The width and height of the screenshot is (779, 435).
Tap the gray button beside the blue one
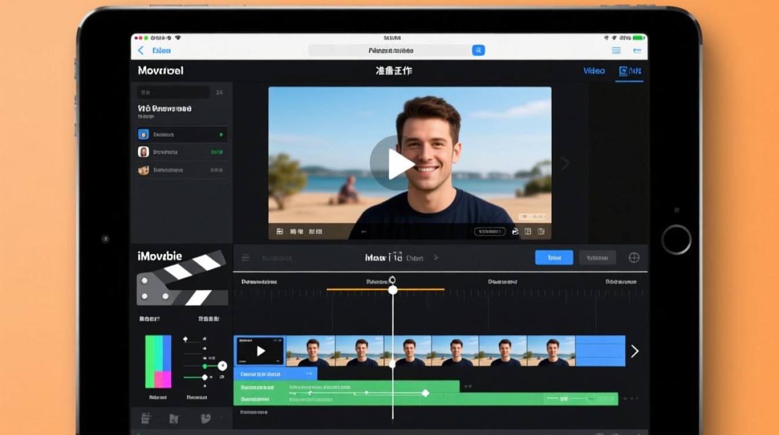[x=597, y=258]
